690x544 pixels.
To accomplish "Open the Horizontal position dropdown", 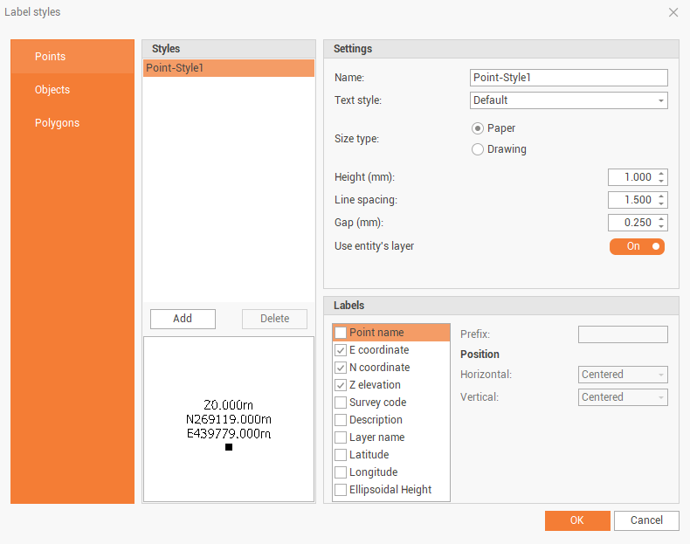I will [624, 375].
